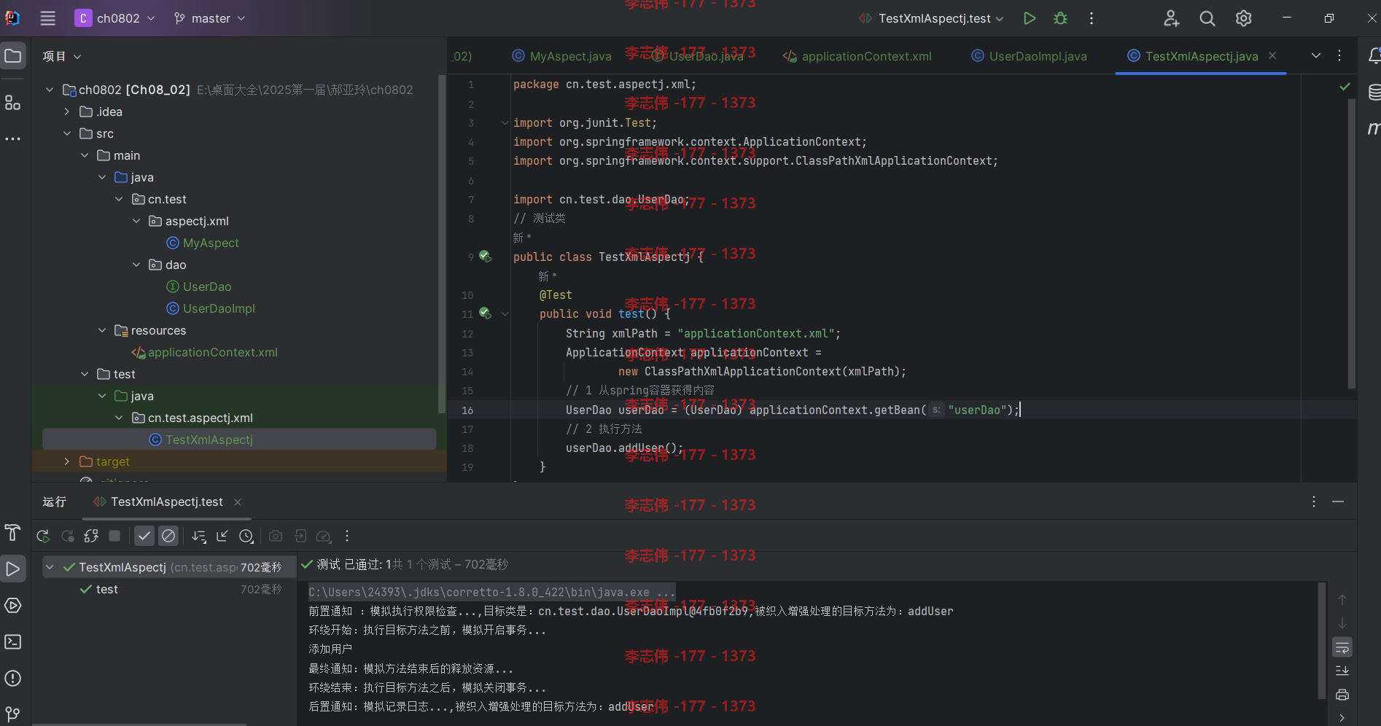Print the console output
Image resolution: width=1381 pixels, height=726 pixels.
pos(1342,695)
